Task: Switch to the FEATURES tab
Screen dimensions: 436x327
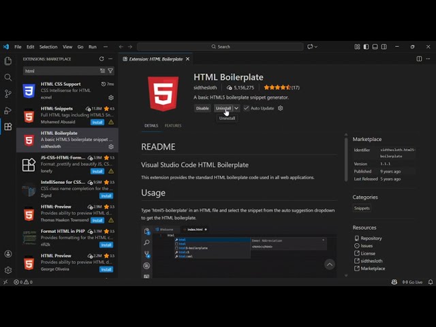Action: pos(173,125)
